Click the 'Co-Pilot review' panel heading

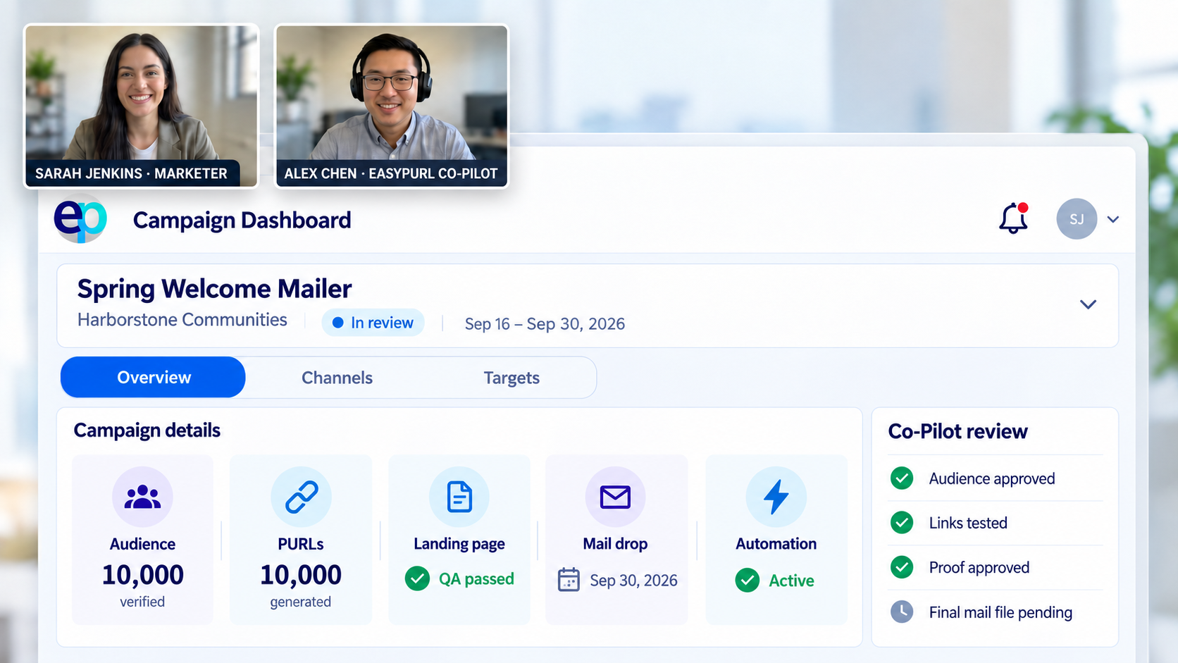957,431
